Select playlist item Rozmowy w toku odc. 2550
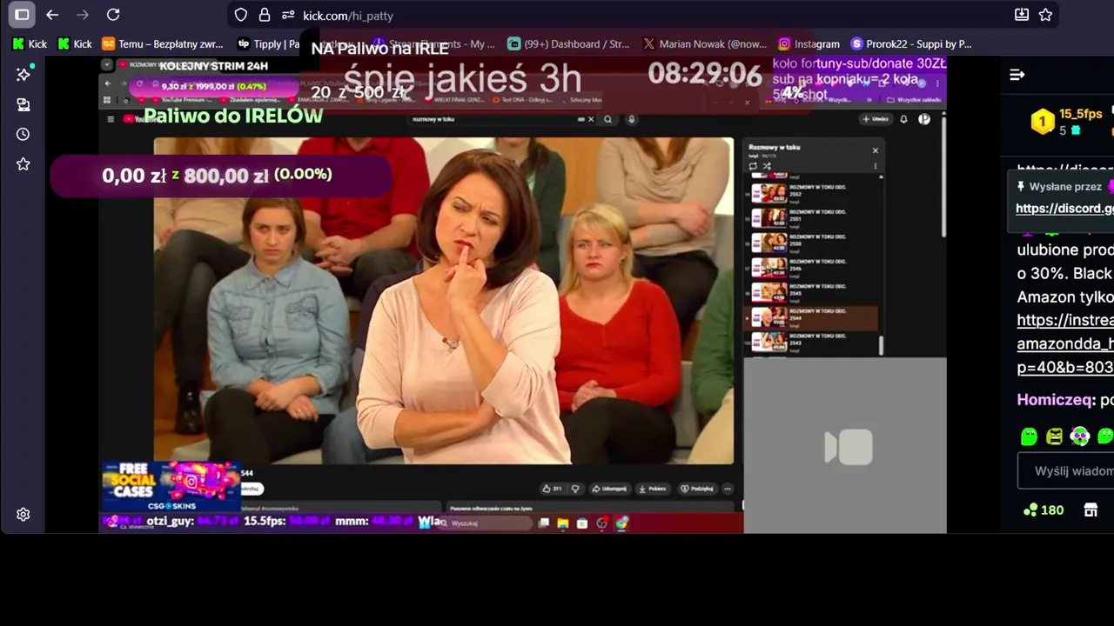The image size is (1114, 626). tap(813, 243)
